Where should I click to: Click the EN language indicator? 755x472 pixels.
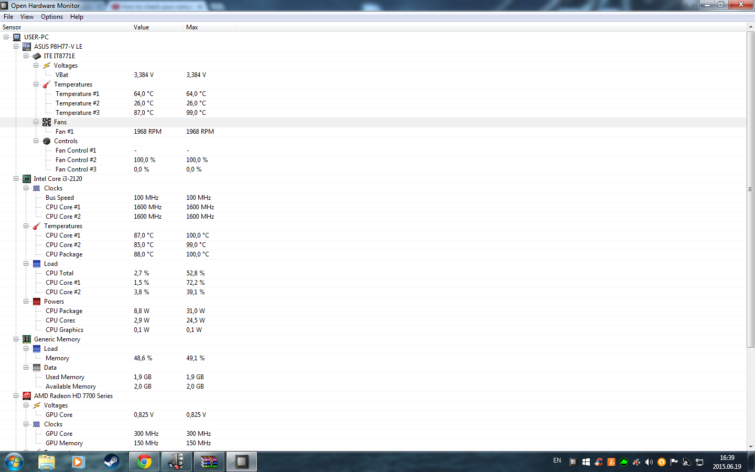(x=557, y=460)
